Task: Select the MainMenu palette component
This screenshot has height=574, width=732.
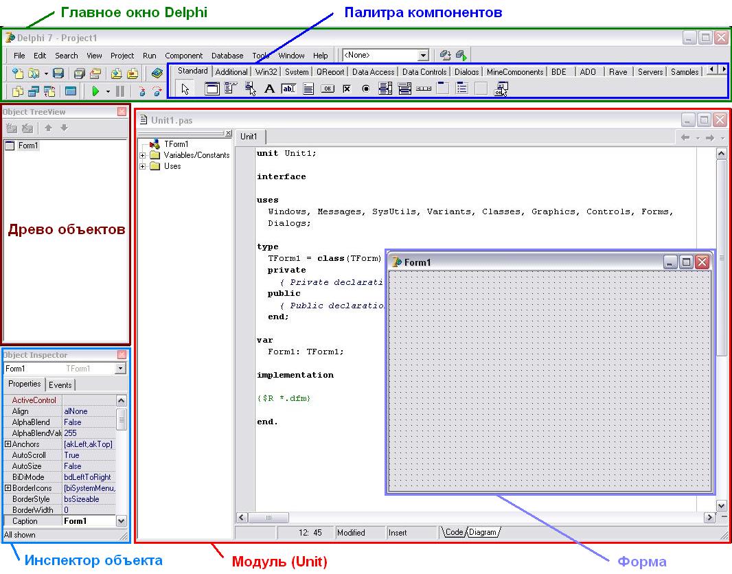Action: 231,88
